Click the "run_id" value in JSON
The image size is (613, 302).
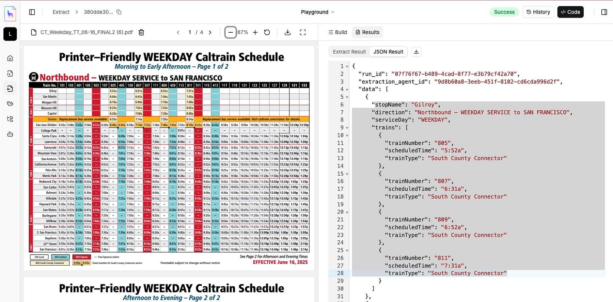(x=454, y=74)
